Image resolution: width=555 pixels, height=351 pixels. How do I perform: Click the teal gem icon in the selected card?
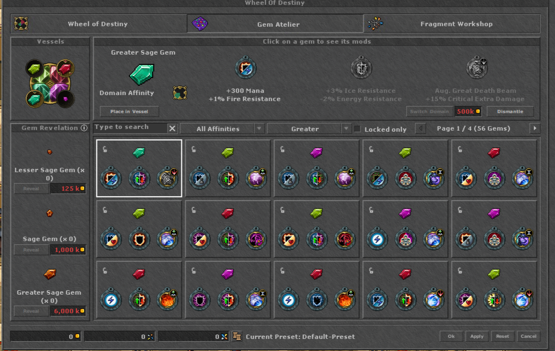139,153
